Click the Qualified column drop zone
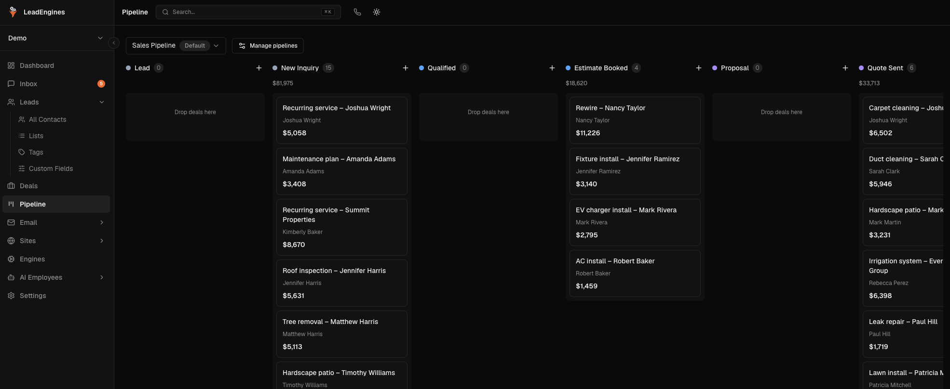This screenshot has height=389, width=950. (489, 117)
